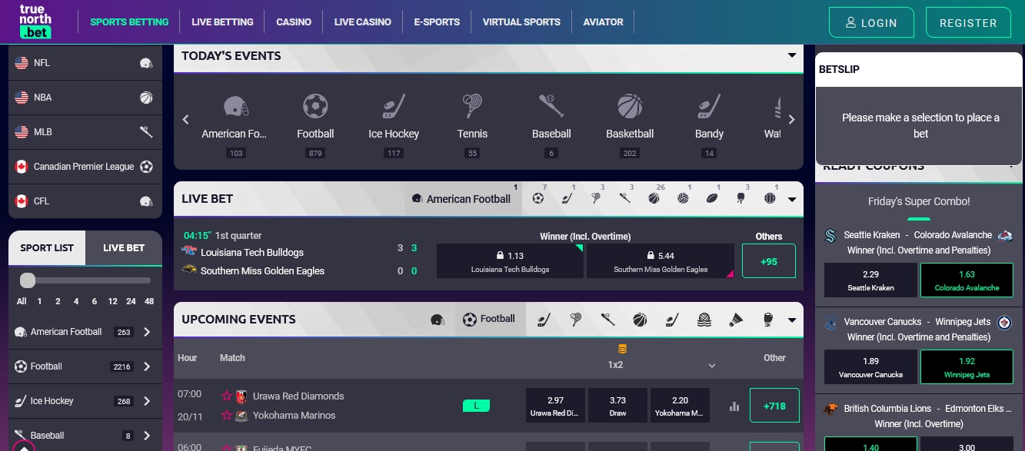Bet on Urawa Red Diamonds at 2.97
This screenshot has height=451, width=1025.
pyautogui.click(x=556, y=406)
